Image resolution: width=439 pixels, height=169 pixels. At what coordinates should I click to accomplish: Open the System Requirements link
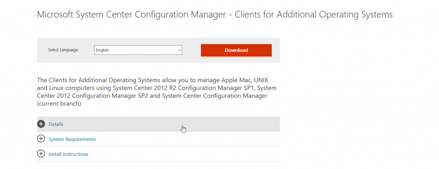72,139
